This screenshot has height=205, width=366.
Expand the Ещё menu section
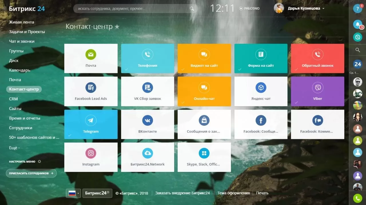pos(14,148)
